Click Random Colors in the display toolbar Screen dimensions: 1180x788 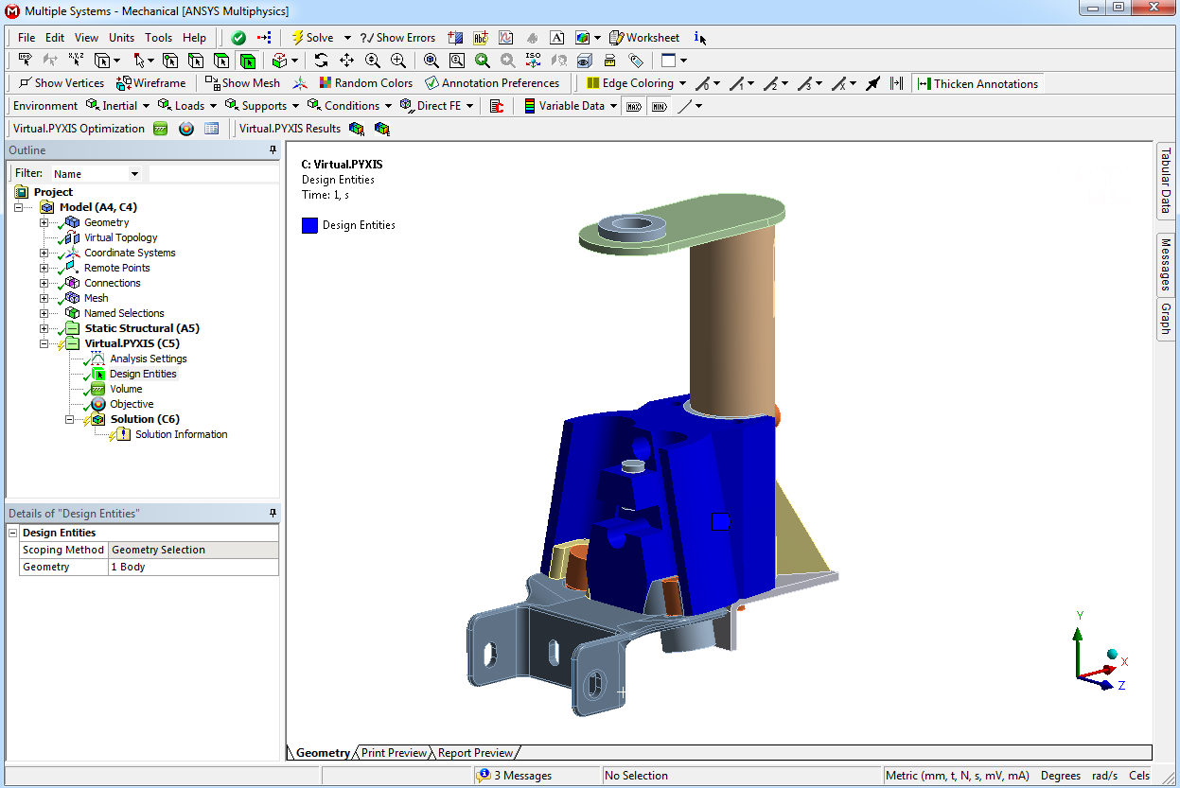[x=365, y=83]
